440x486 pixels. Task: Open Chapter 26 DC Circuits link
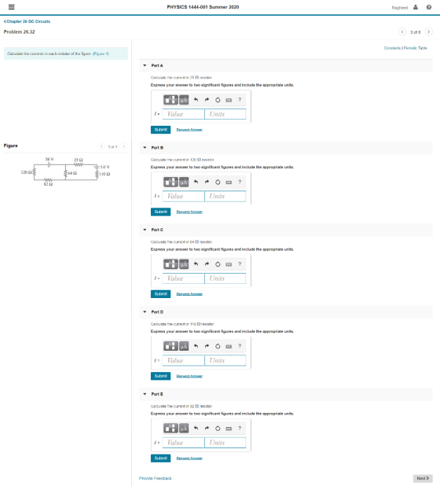pos(27,21)
